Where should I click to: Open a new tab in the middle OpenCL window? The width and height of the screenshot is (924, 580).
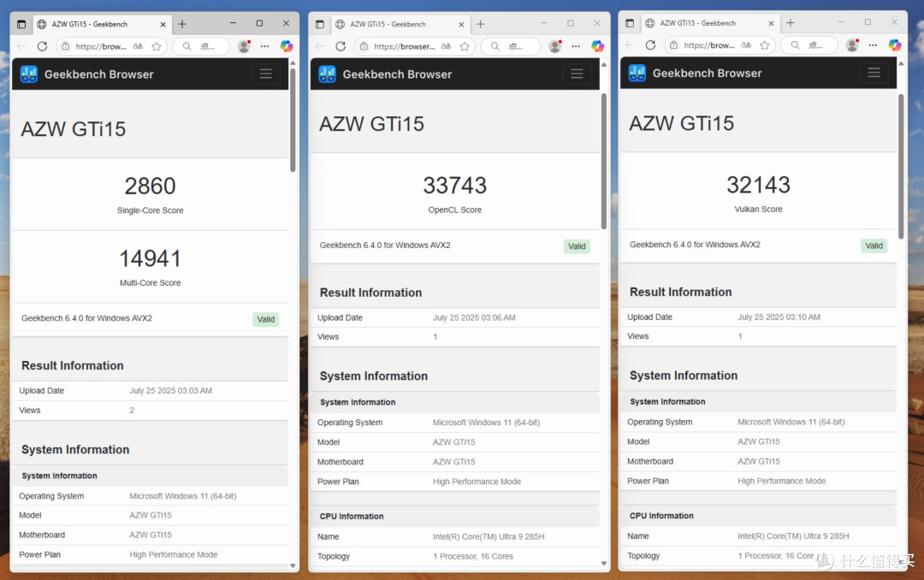tap(480, 24)
